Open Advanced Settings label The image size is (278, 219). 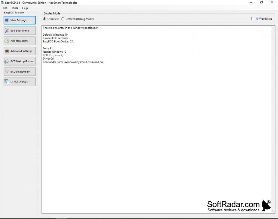tap(21, 51)
